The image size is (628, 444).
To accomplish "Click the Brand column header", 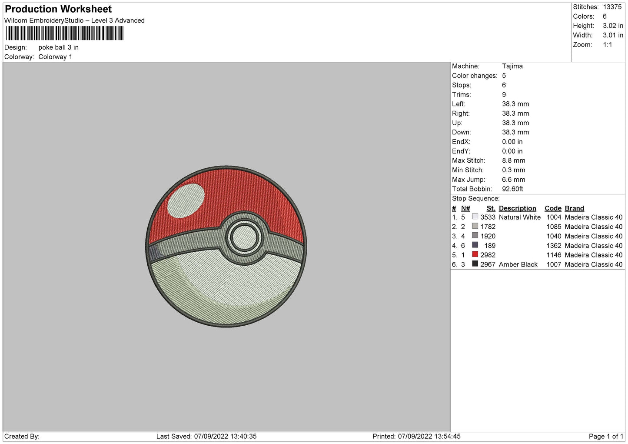I will point(574,208).
